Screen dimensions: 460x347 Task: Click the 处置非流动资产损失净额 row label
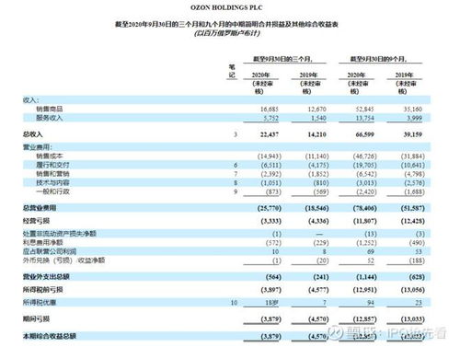coord(60,234)
